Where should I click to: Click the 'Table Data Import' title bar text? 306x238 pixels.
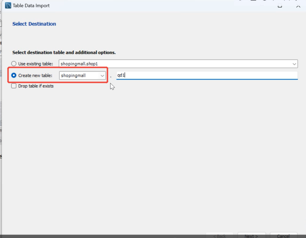31,6
